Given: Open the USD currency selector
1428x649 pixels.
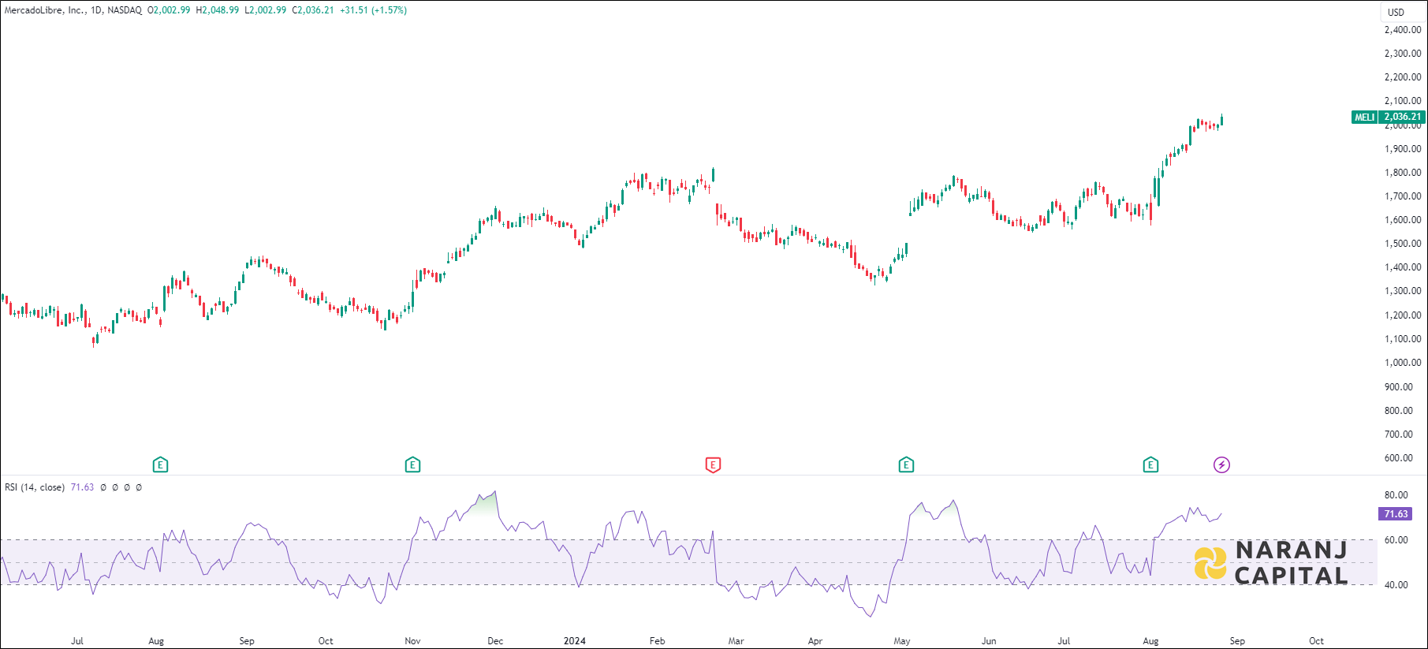Looking at the screenshot, I should [x=1396, y=12].
